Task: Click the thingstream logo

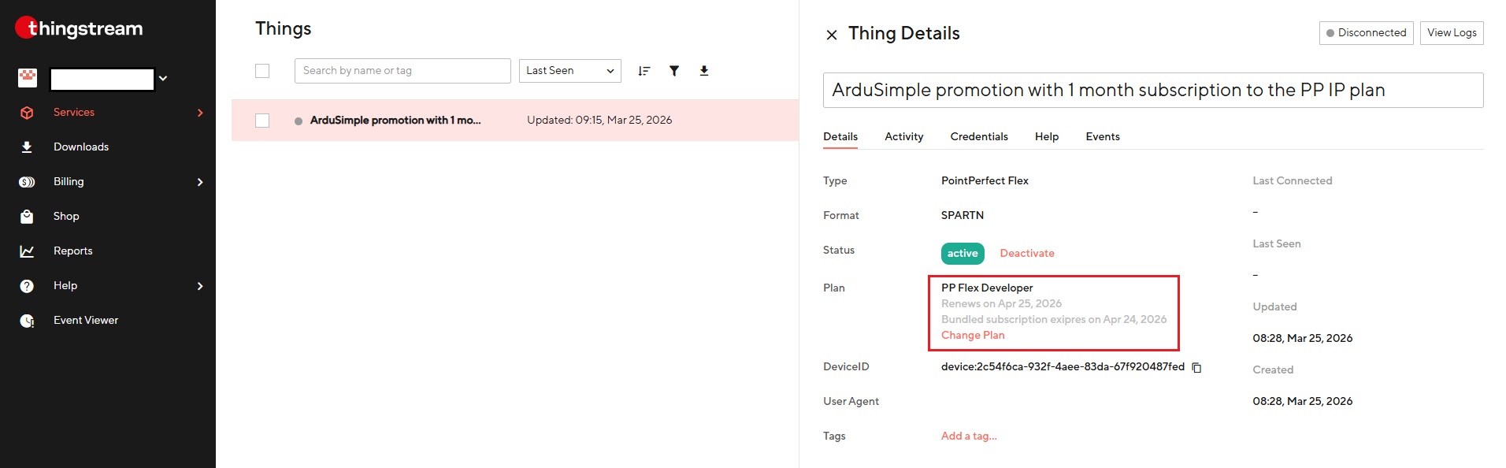Action: click(x=79, y=28)
